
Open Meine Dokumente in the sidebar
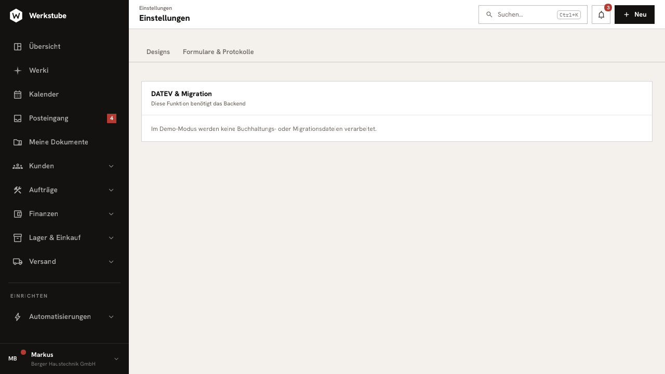click(64, 142)
